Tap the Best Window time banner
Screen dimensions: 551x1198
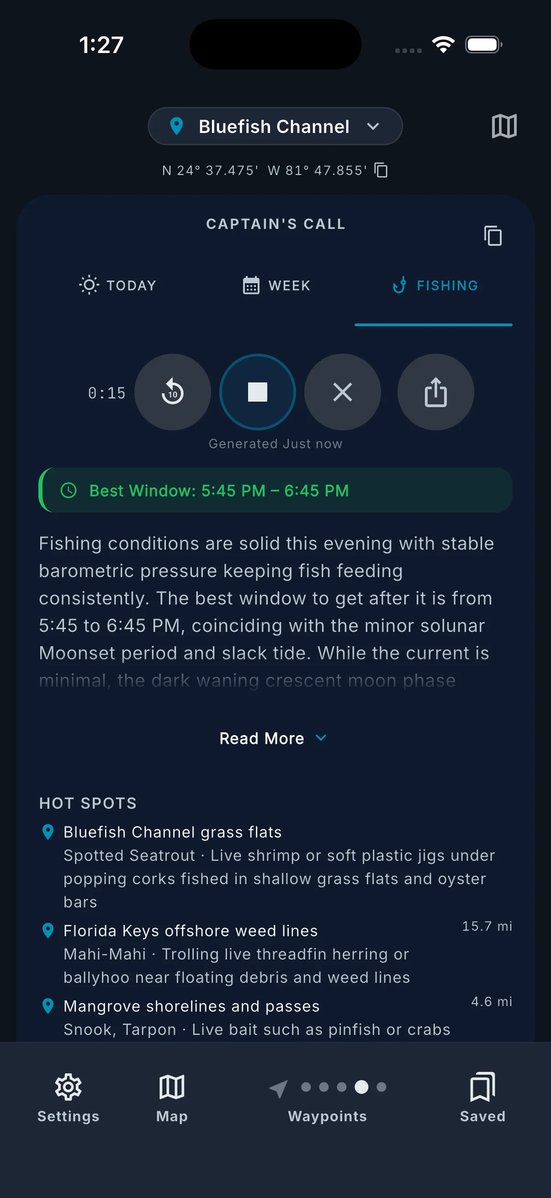click(x=275, y=490)
